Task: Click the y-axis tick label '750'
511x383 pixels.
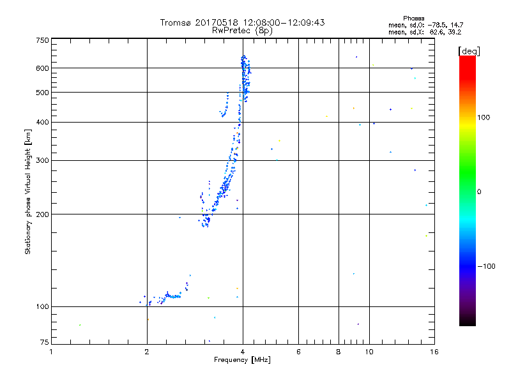Action: (x=42, y=40)
